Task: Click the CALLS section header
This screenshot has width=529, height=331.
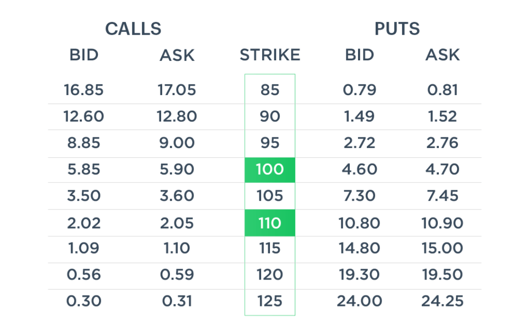Action: tap(133, 29)
